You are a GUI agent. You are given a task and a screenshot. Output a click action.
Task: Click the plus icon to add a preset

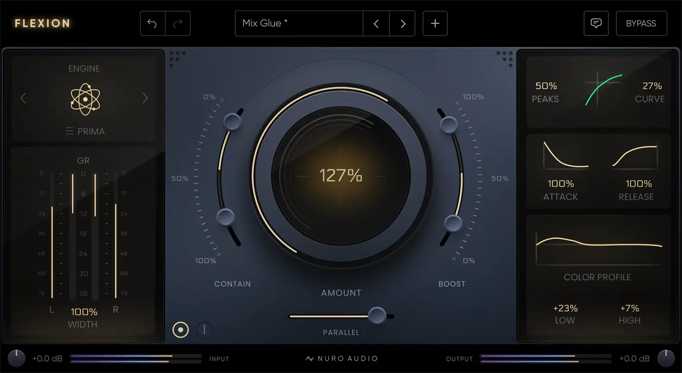point(435,23)
